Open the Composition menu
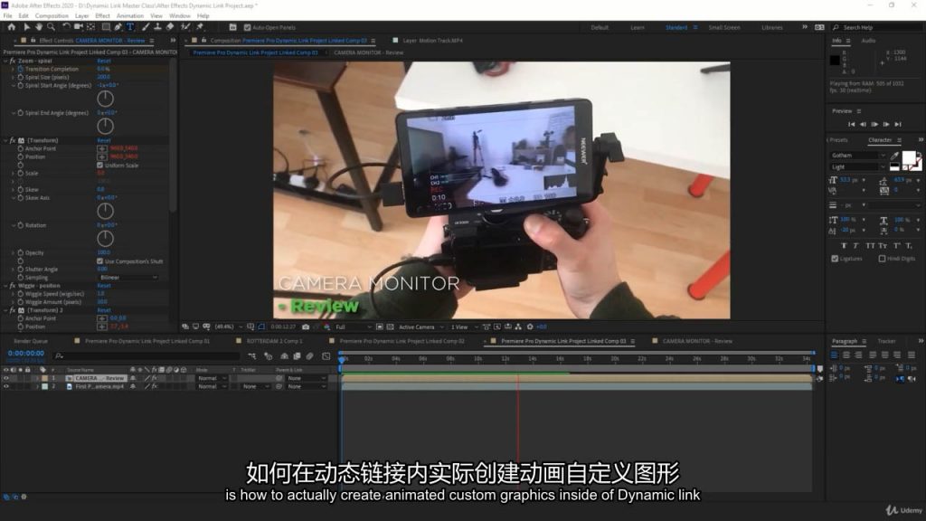Screen dimensions: 926x521 point(52,16)
